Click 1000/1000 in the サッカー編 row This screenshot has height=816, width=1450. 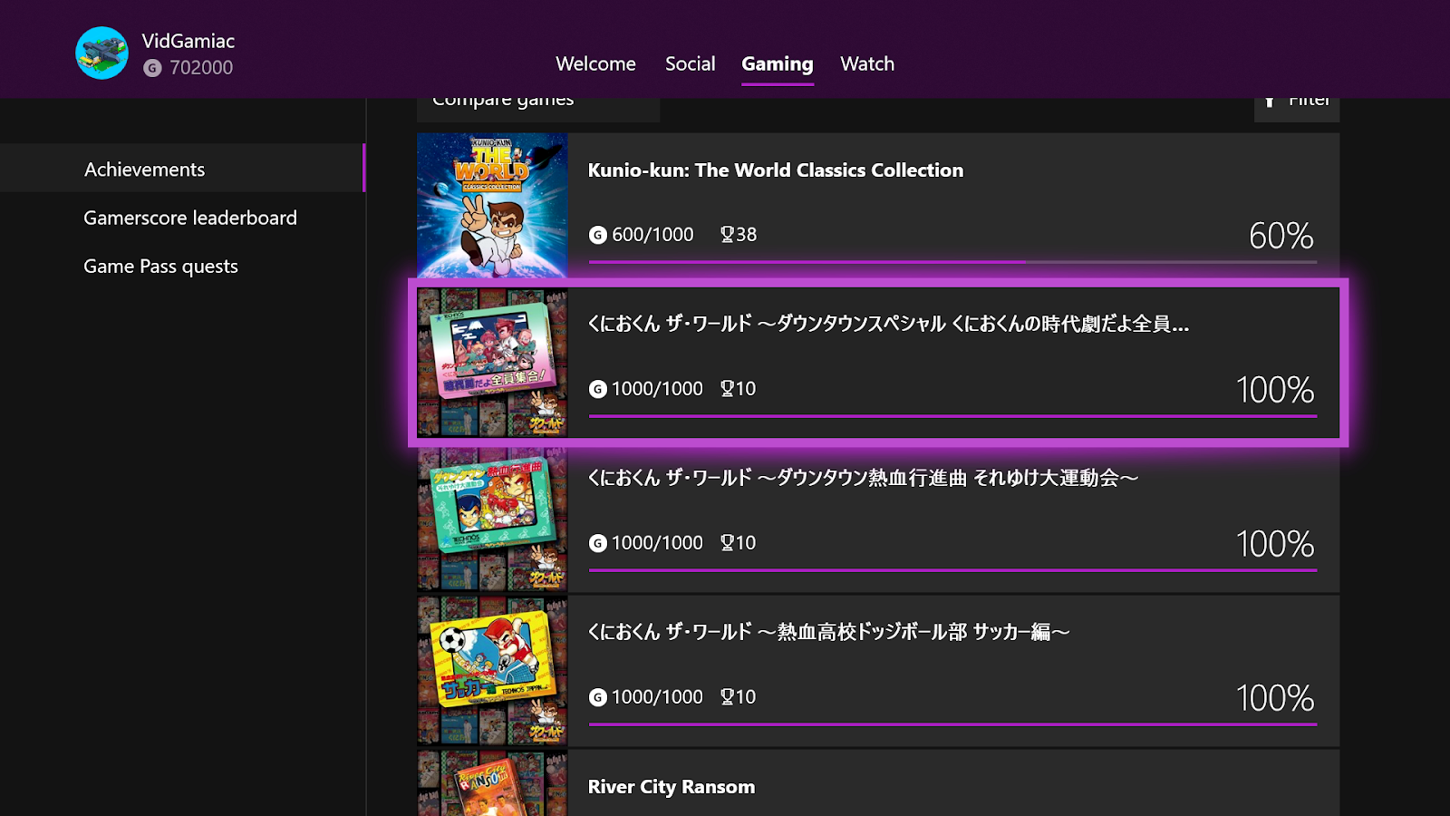[657, 697]
